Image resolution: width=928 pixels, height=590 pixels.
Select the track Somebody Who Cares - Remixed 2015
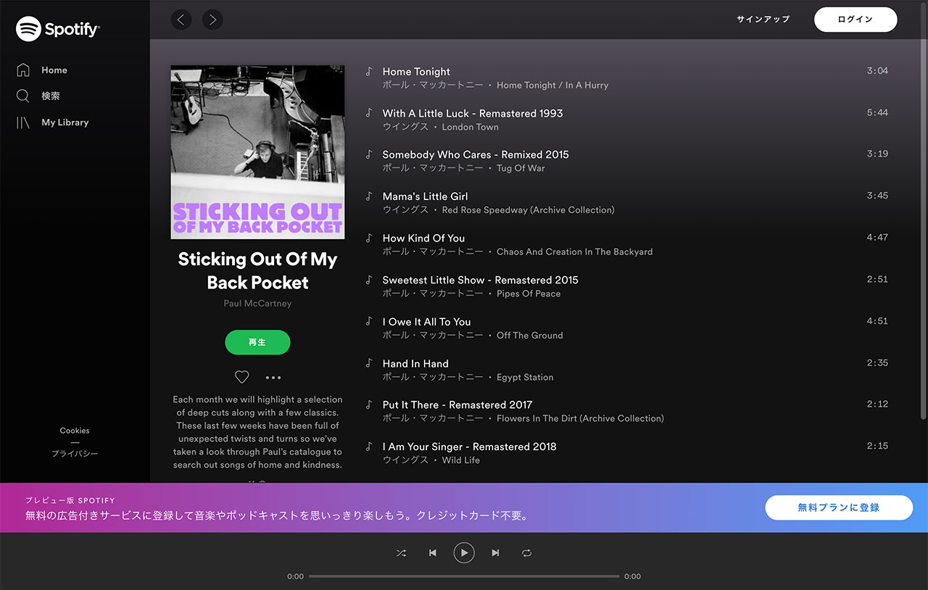[476, 154]
